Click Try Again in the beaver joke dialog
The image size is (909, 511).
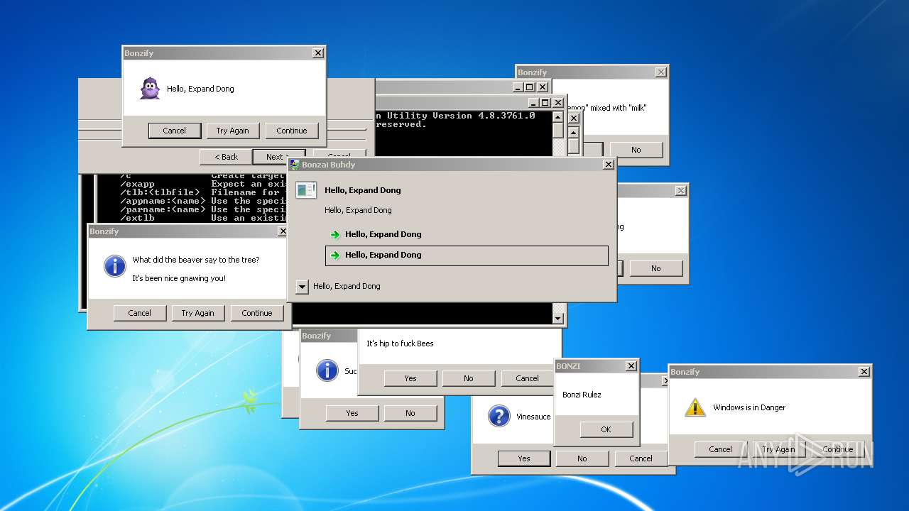198,313
